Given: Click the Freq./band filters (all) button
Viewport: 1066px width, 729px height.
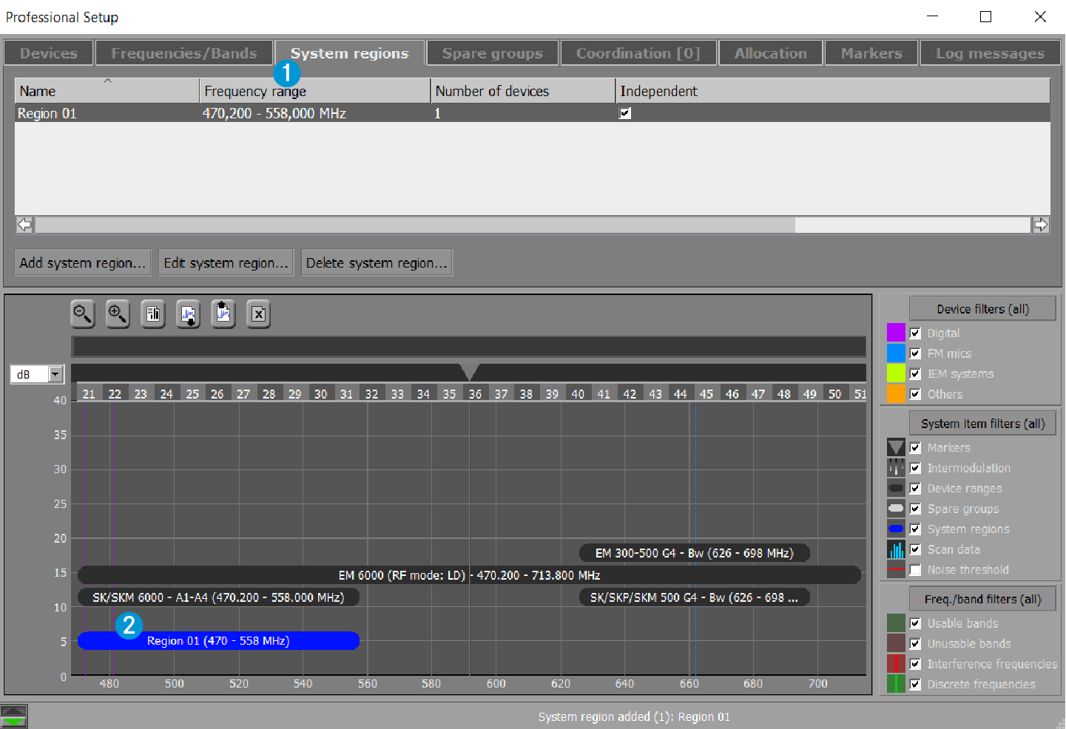Looking at the screenshot, I should click(x=982, y=599).
